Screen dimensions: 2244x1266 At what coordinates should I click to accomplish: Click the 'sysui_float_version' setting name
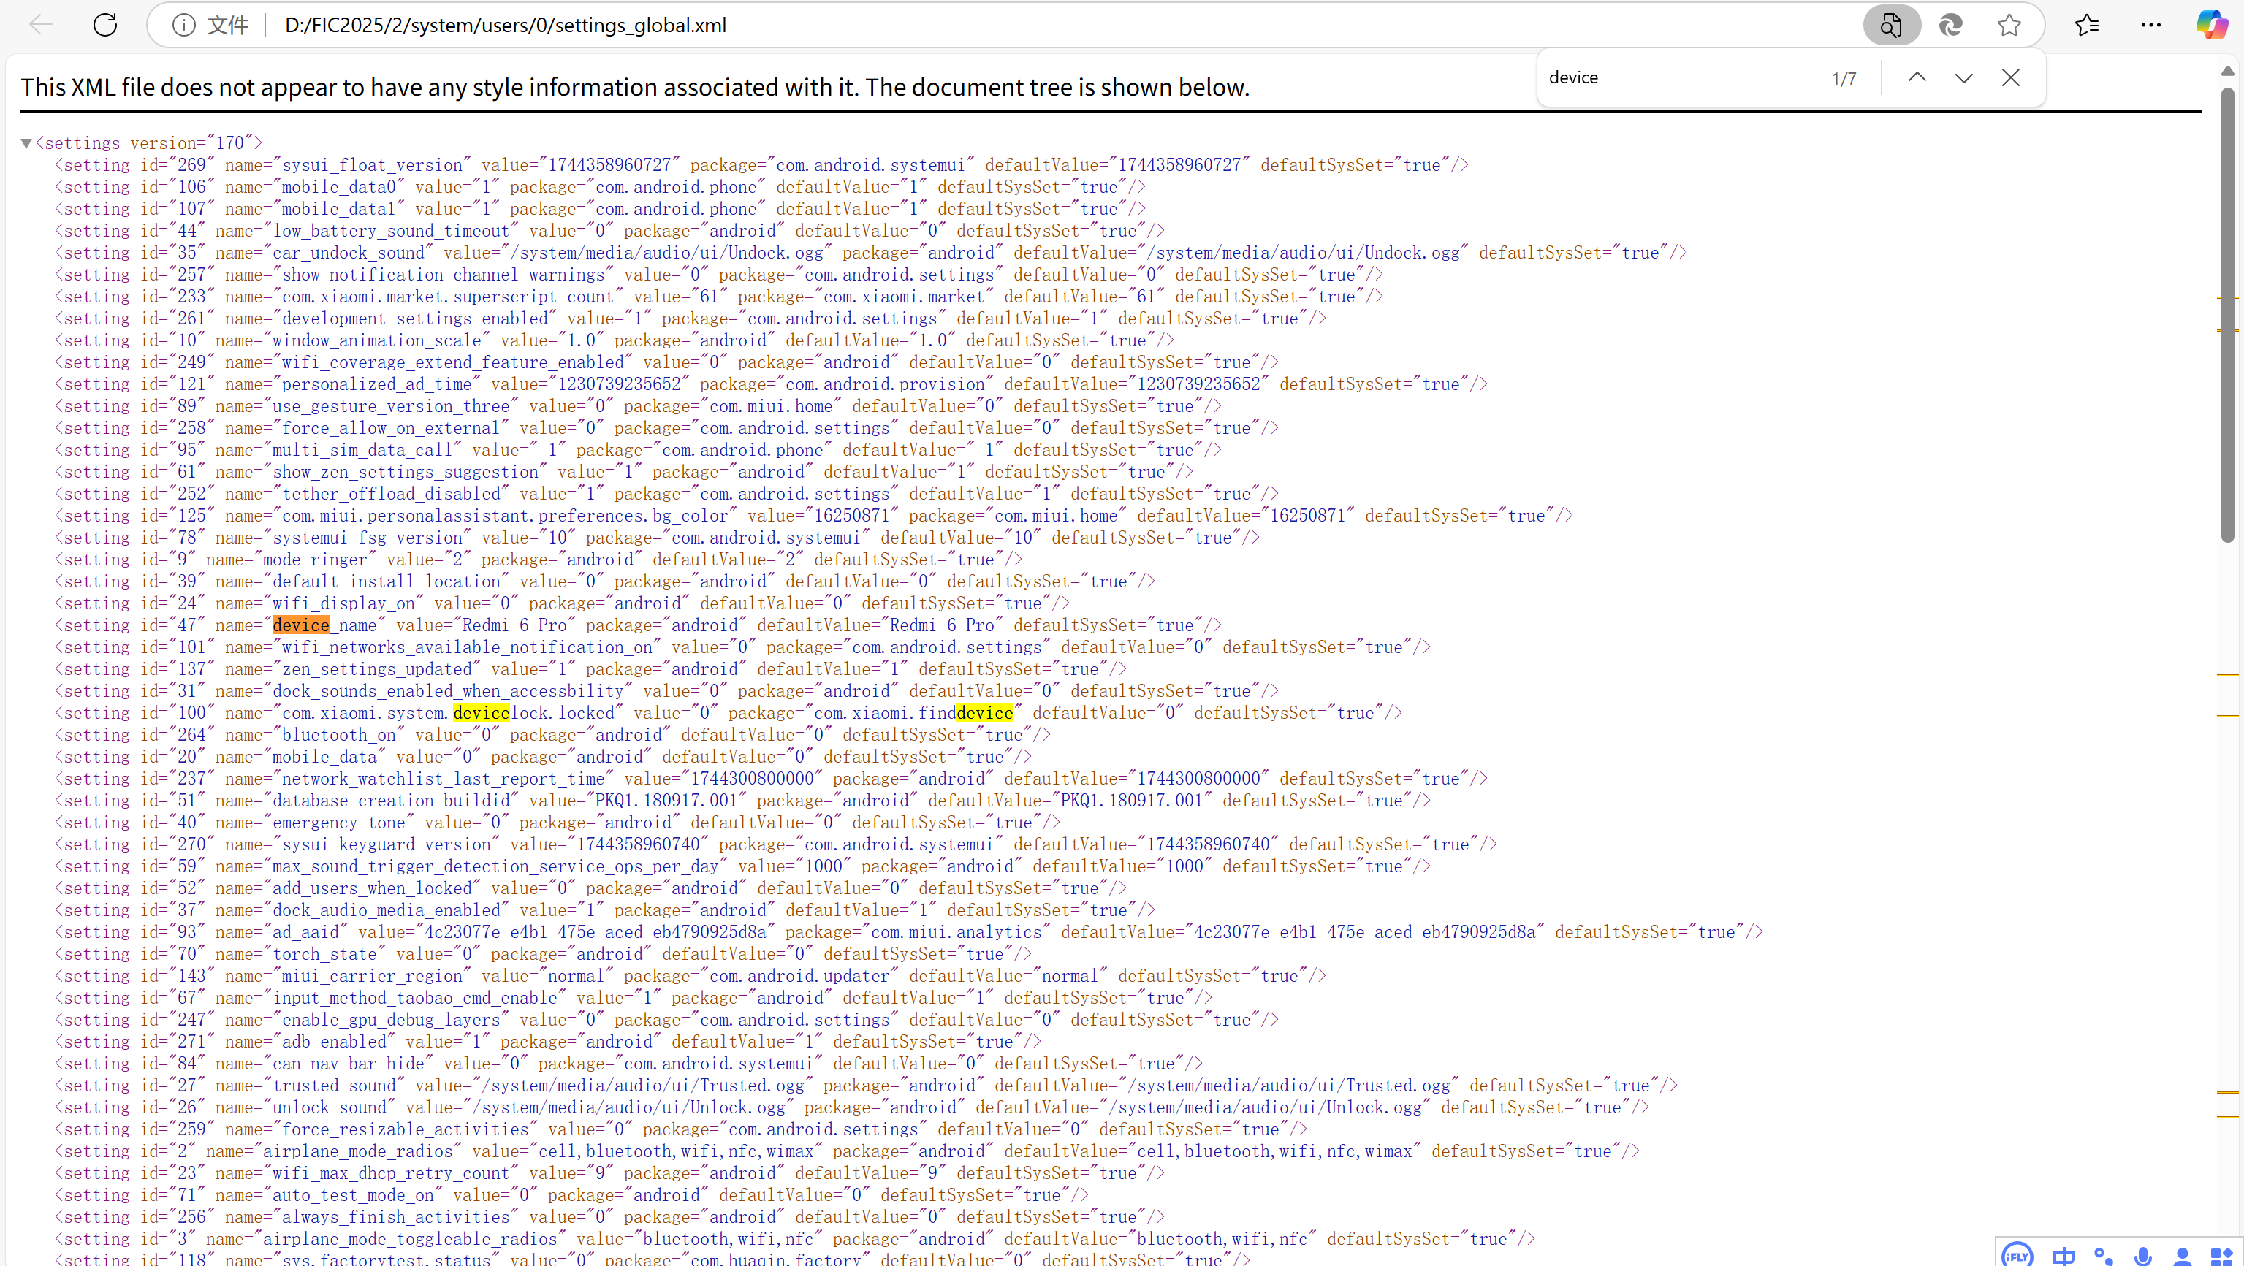[x=372, y=165]
